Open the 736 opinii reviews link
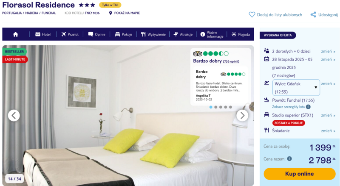The width and height of the screenshot is (340, 186). coord(231,61)
